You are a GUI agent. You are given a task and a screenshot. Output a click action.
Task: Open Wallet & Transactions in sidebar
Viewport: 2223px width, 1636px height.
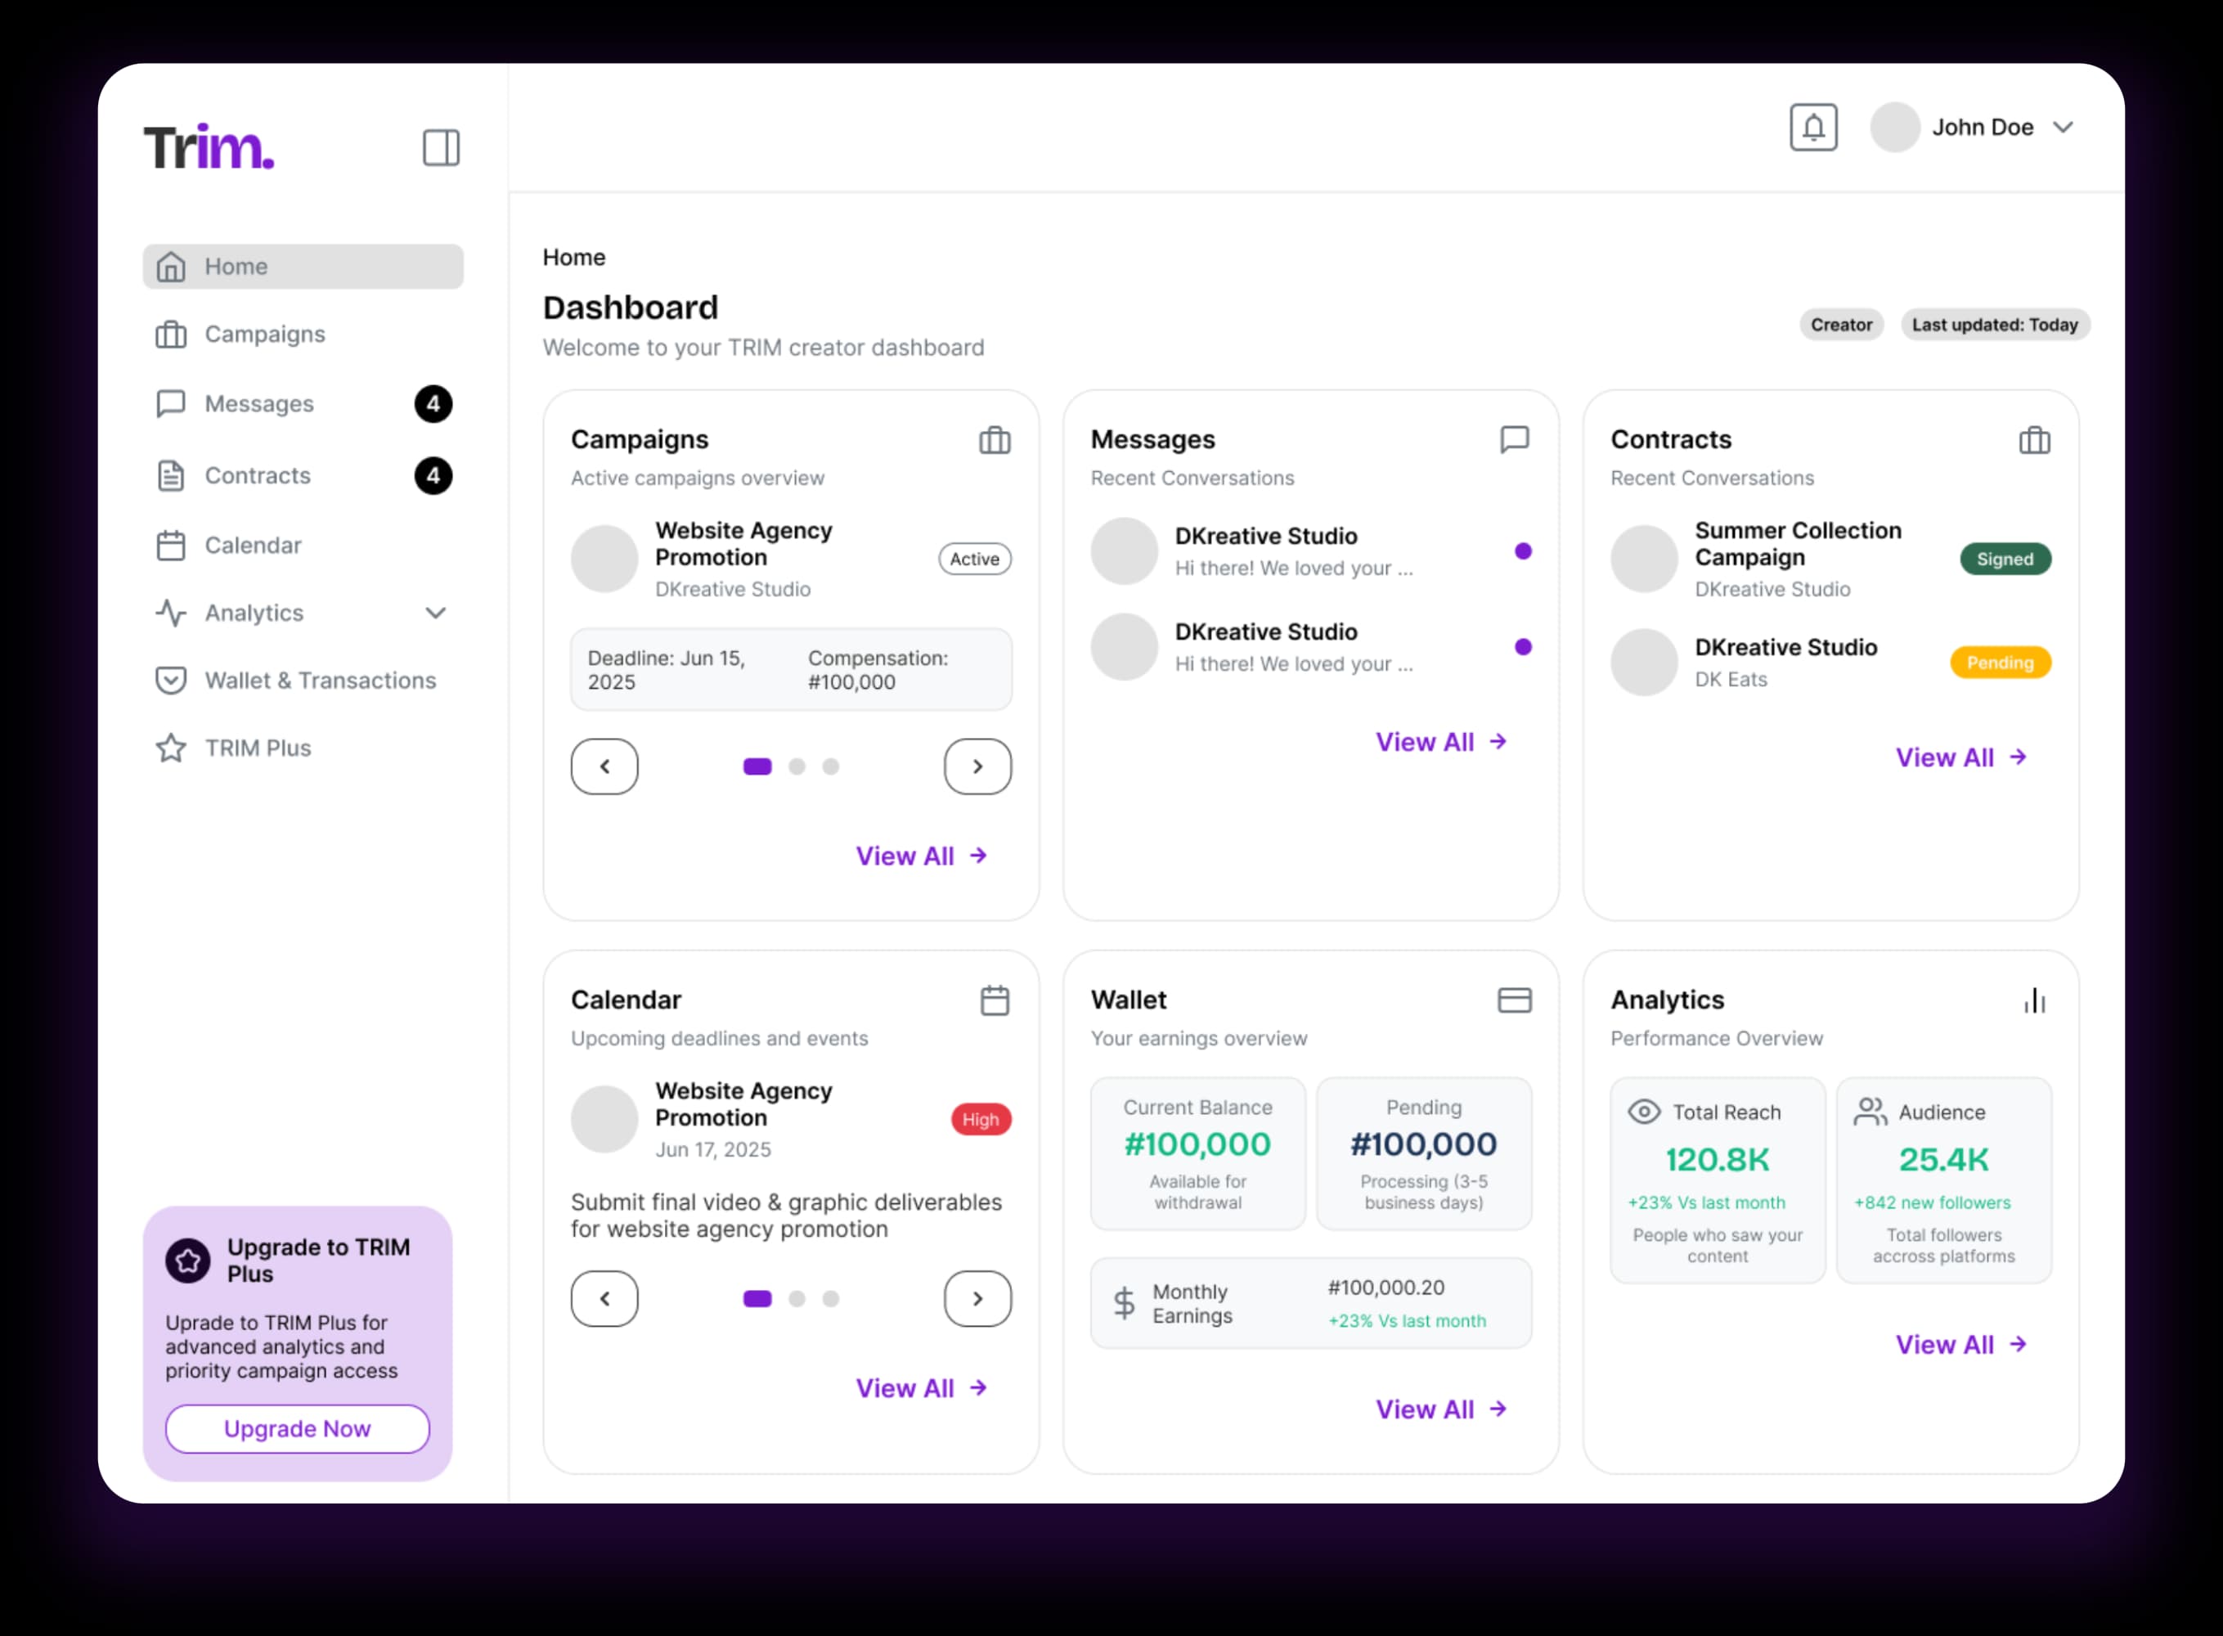(320, 681)
